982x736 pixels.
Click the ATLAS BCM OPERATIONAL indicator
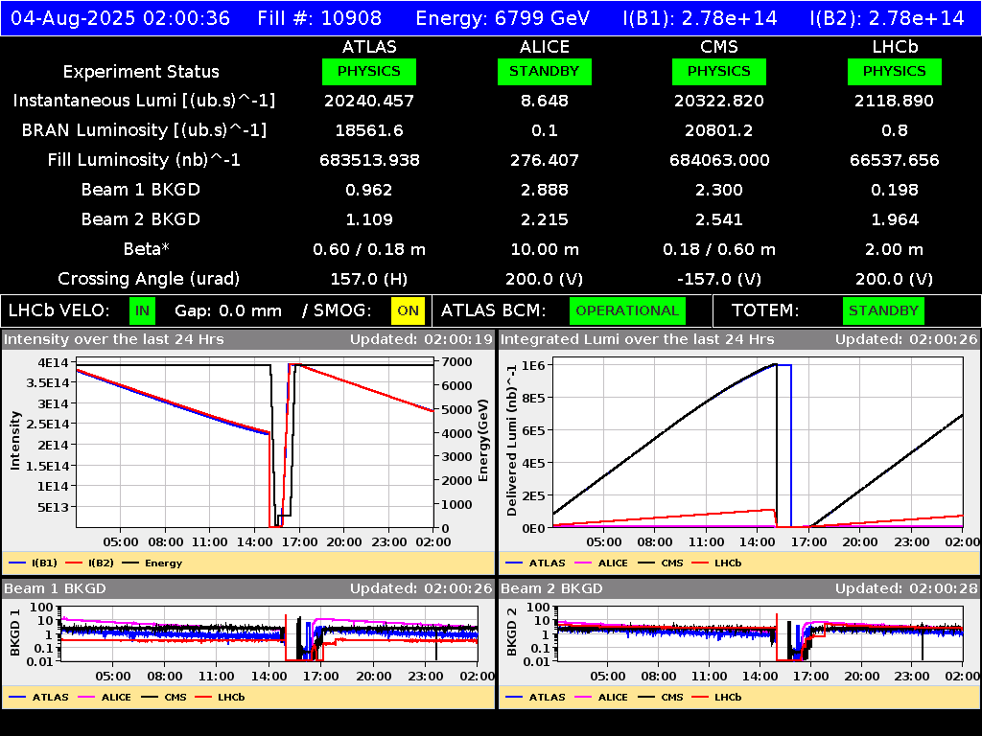(627, 310)
